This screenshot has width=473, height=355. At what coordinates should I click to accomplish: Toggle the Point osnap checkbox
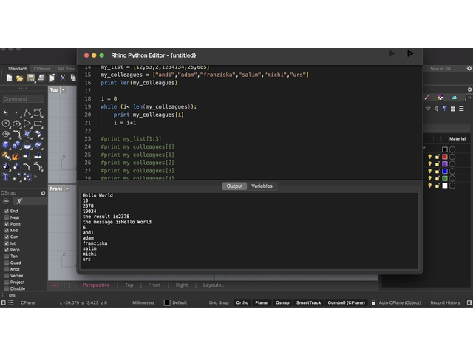coord(7,224)
